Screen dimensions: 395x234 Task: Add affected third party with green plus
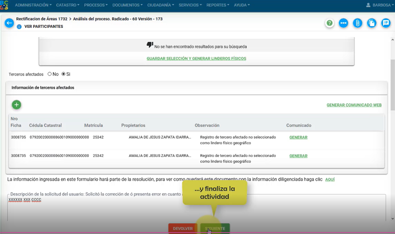tap(17, 105)
